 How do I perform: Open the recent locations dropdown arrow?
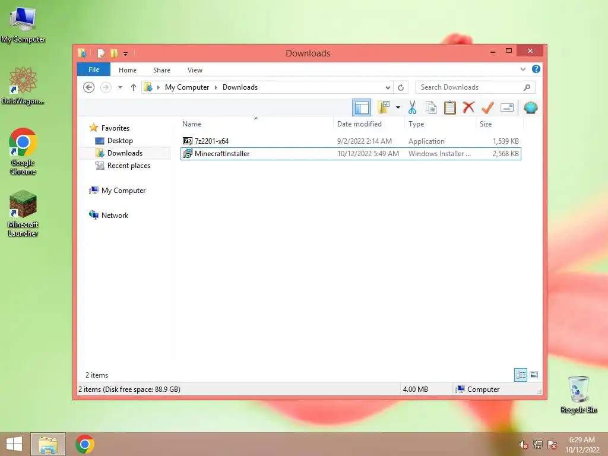[x=120, y=87]
